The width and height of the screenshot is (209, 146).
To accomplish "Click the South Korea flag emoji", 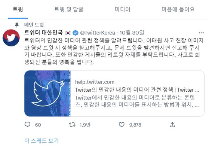I will click(x=68, y=33).
